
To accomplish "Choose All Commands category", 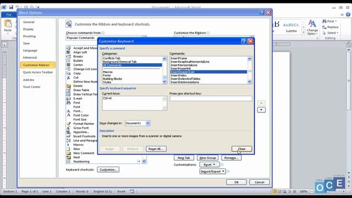I will pyautogui.click(x=132, y=65).
